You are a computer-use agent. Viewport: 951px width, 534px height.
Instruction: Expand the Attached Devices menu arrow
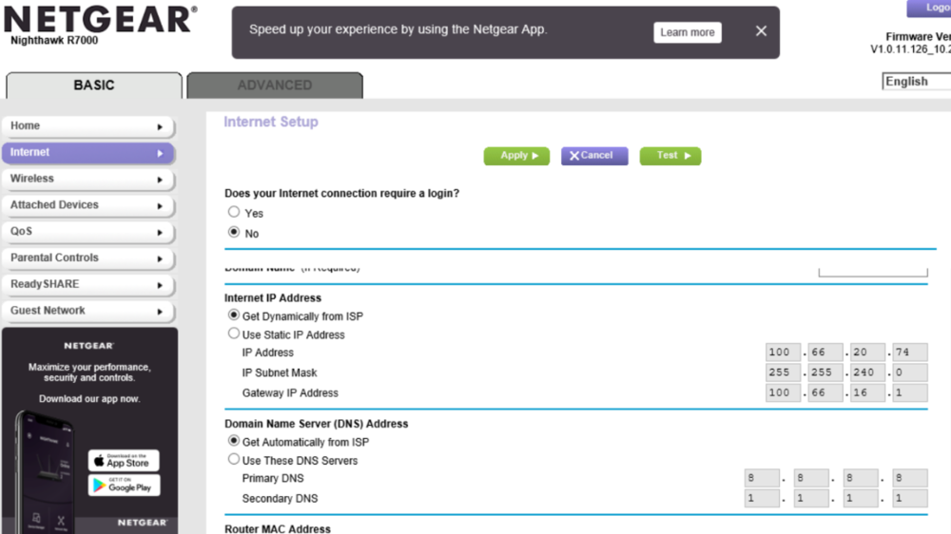pyautogui.click(x=160, y=206)
